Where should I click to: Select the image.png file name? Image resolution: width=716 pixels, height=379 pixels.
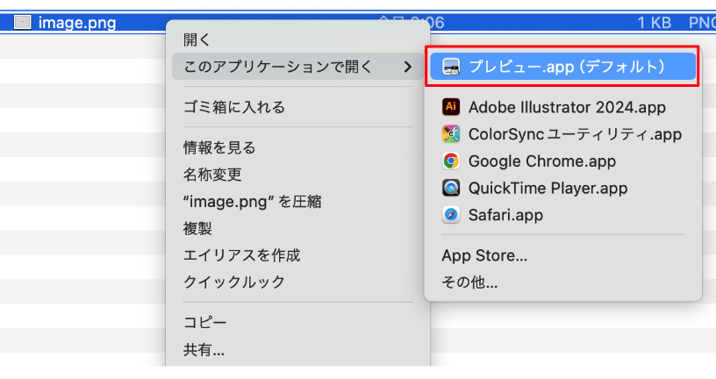pyautogui.click(x=77, y=23)
